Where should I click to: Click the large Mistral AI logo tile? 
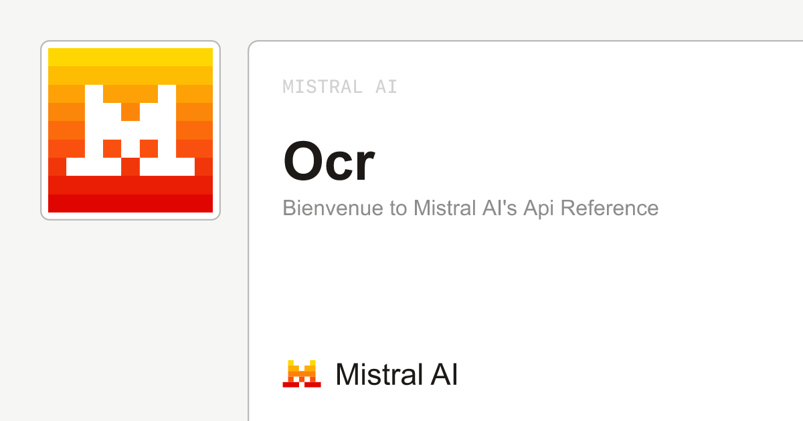point(130,130)
